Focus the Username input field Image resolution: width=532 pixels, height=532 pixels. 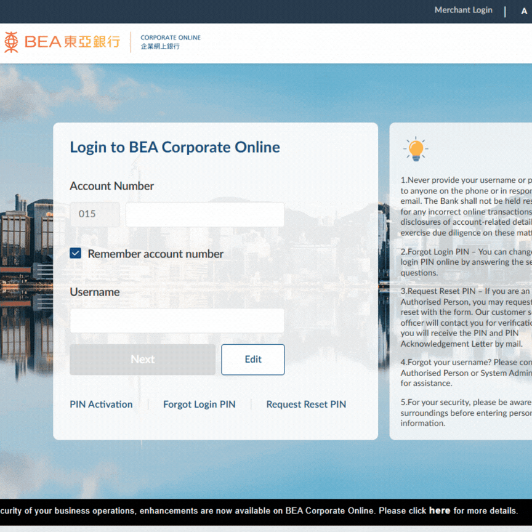pos(177,320)
